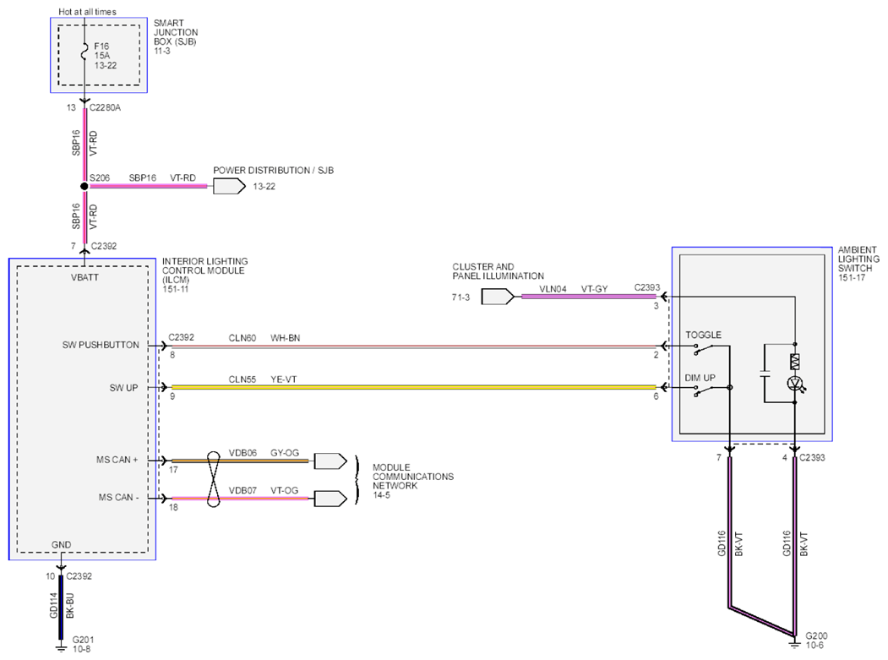Click the resistor symbol above the LED

pos(794,362)
